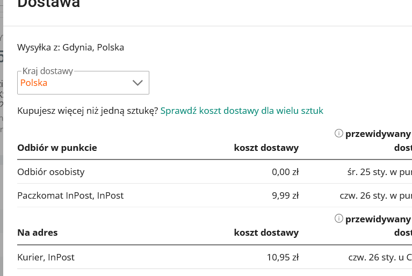Screen dimensions: 412x276
Task: Select the Polska value in country field
Action: (34, 83)
